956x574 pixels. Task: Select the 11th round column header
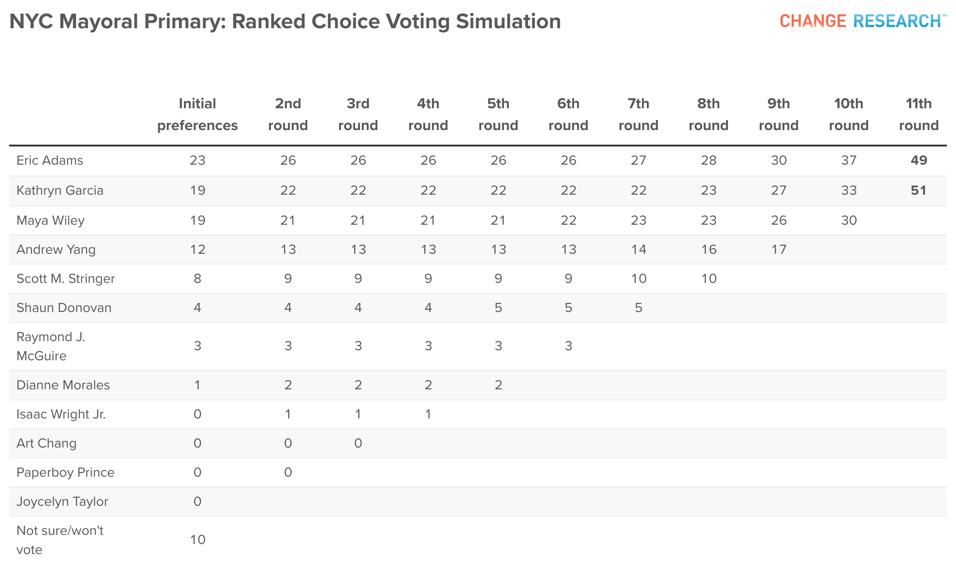919,115
